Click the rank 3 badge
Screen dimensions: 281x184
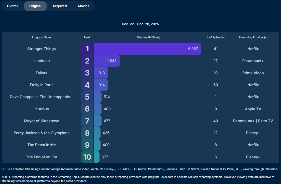87,73
